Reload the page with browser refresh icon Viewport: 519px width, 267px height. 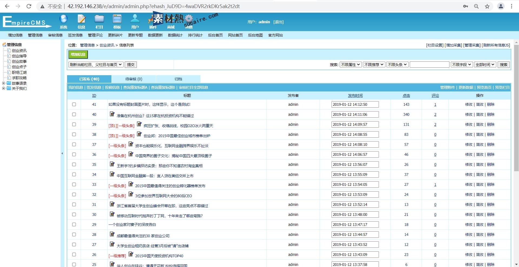[x=29, y=6]
